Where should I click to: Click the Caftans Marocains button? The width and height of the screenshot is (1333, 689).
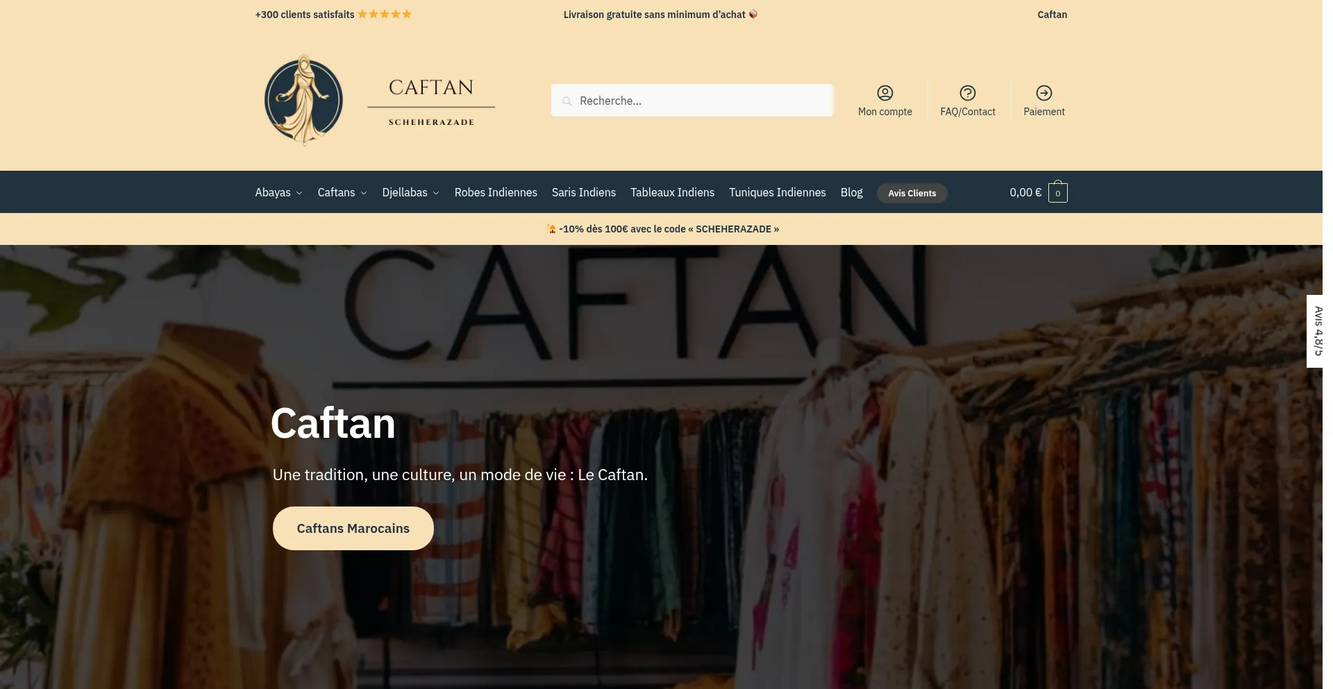tap(353, 528)
